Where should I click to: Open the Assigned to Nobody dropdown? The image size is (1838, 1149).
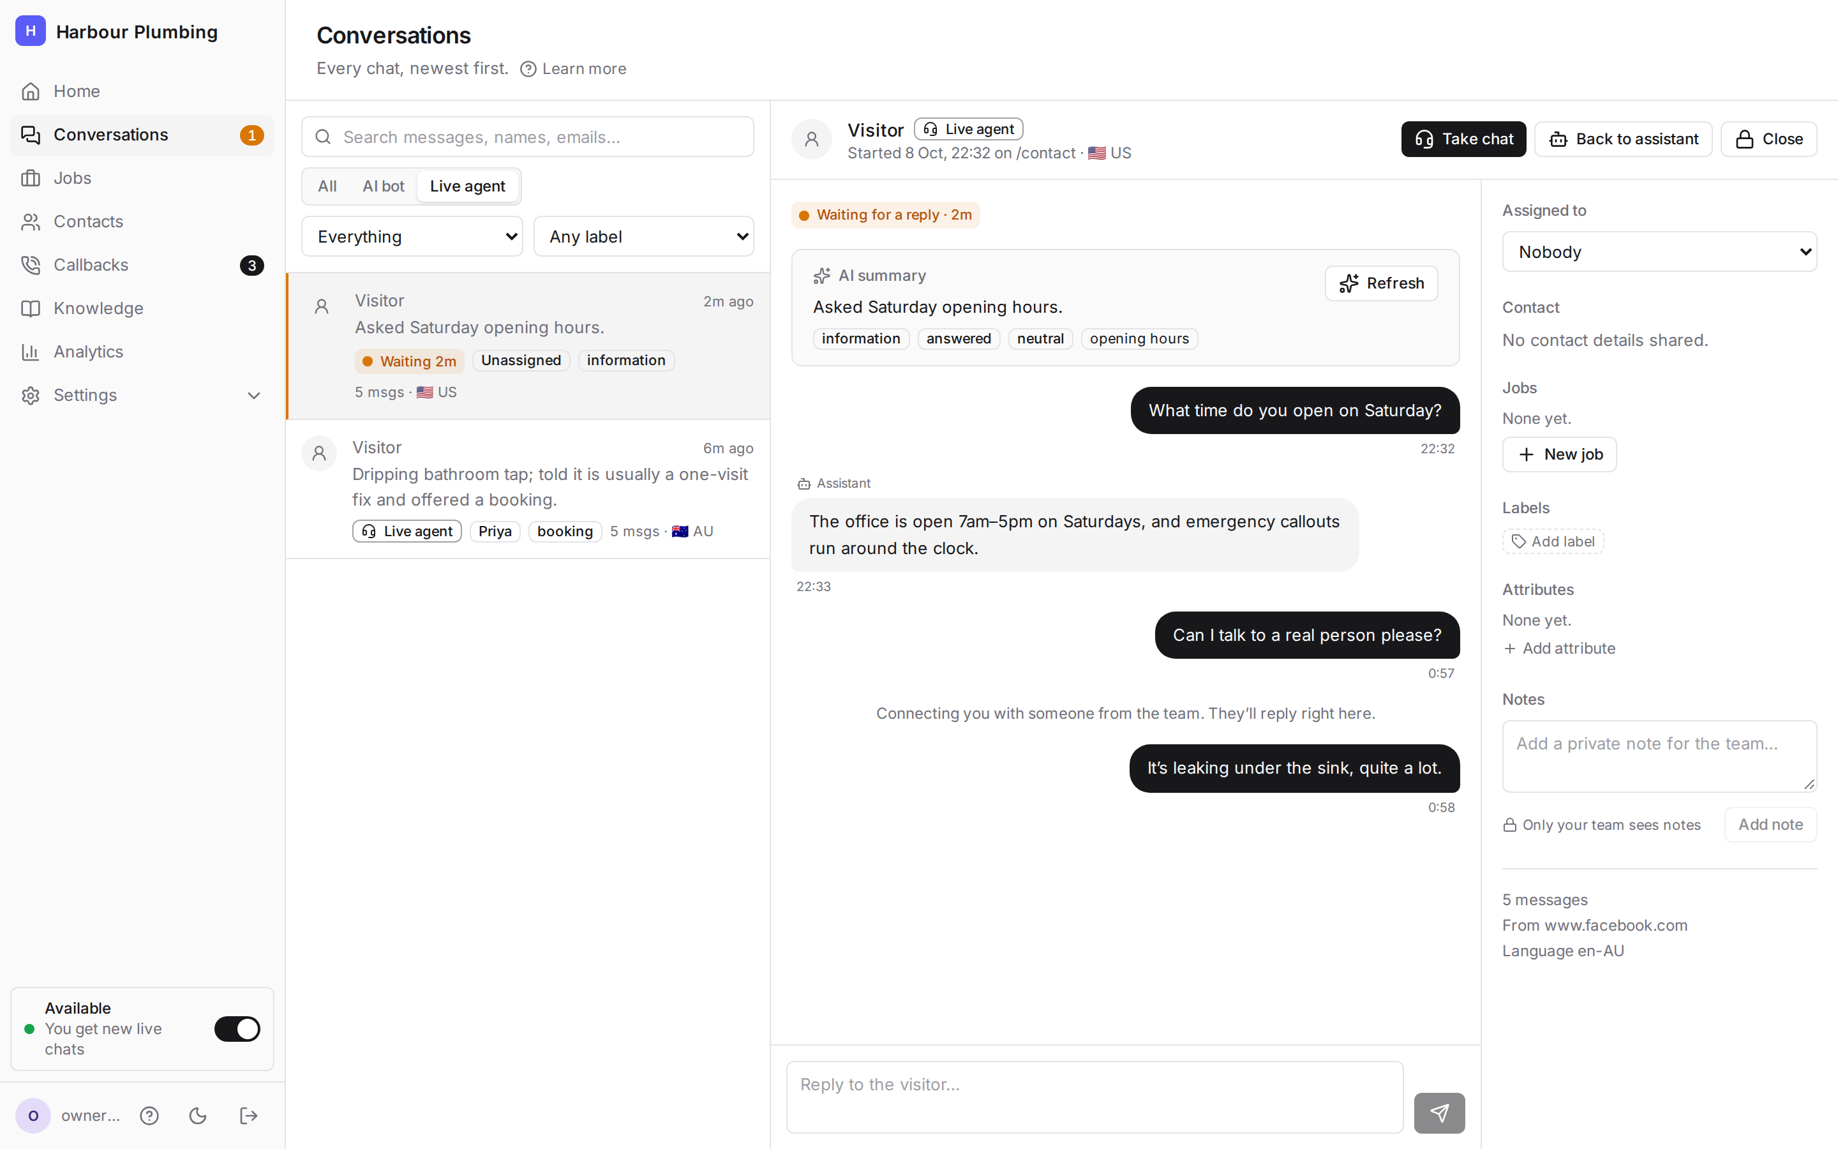1659,252
